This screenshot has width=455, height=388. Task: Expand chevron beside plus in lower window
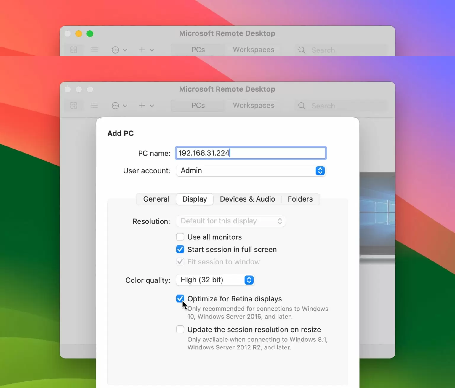tap(152, 106)
